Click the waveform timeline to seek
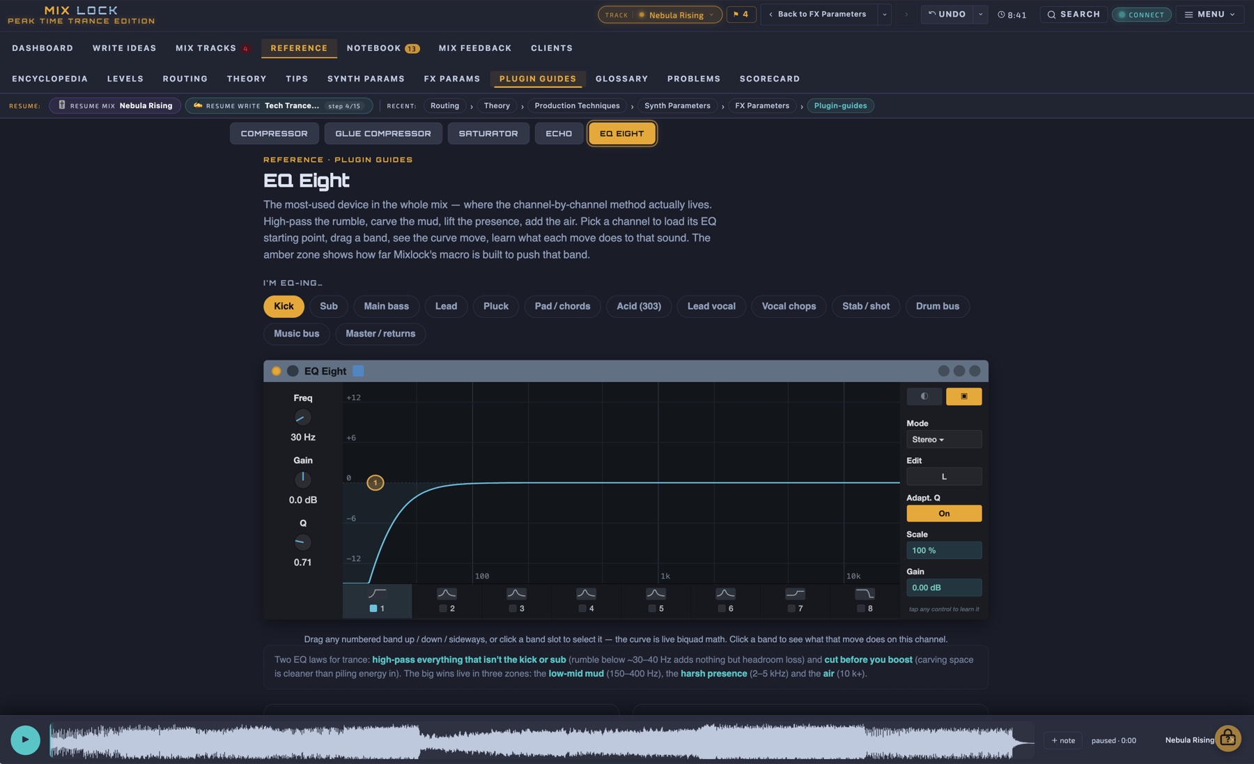Viewport: 1254px width, 764px height. tap(542, 740)
